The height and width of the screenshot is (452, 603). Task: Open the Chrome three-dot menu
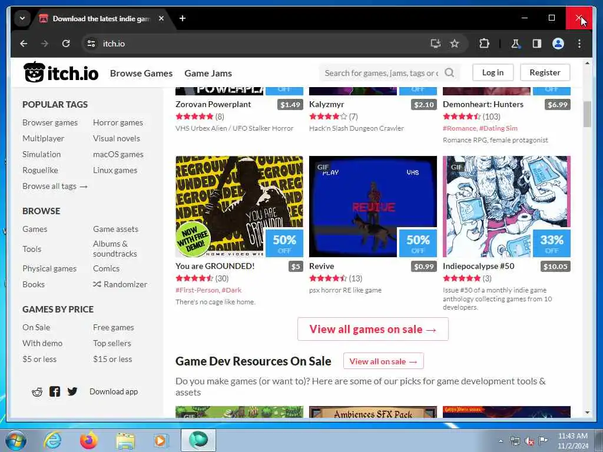579,44
